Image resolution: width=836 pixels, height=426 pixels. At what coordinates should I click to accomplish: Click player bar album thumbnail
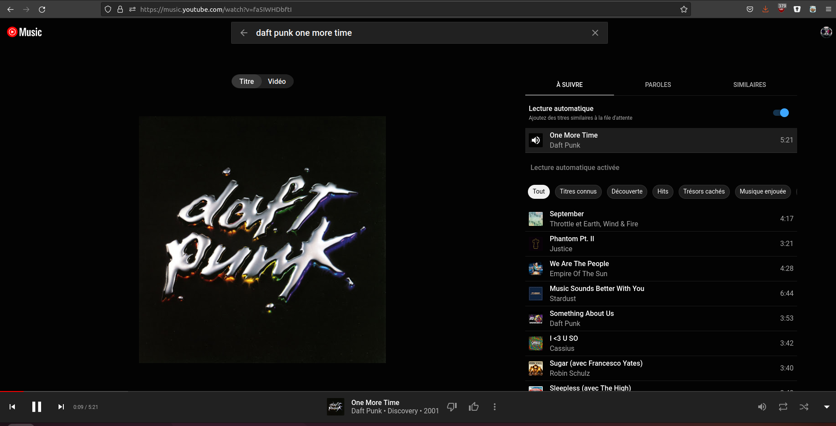(x=336, y=407)
